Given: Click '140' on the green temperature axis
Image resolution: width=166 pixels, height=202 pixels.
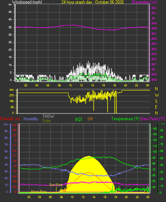Looking at the screenshot, I should click(155, 128).
